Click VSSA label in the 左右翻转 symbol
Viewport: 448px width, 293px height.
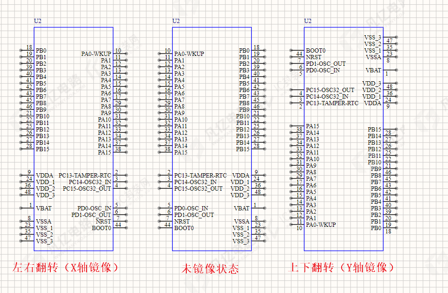pyautogui.click(x=44, y=222)
